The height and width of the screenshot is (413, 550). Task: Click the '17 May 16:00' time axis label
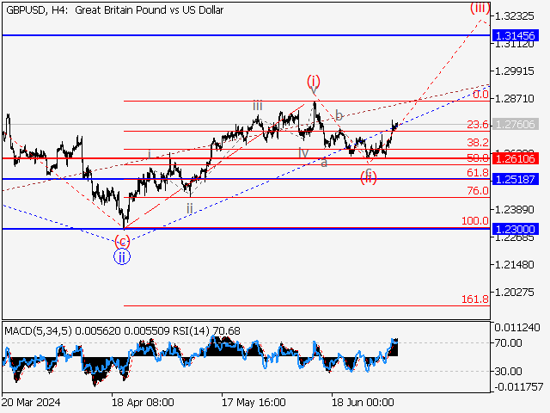(254, 402)
